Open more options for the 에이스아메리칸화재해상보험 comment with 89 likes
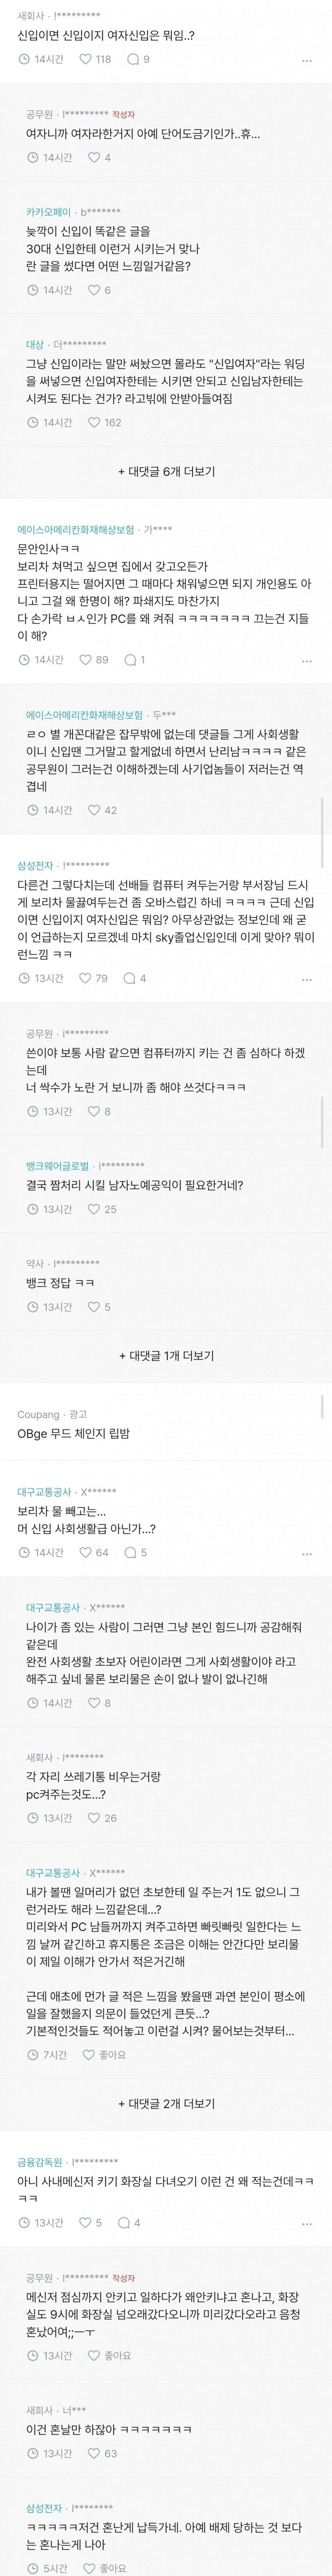 307,661
